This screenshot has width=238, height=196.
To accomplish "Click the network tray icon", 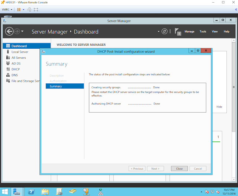I will [x=212, y=192].
